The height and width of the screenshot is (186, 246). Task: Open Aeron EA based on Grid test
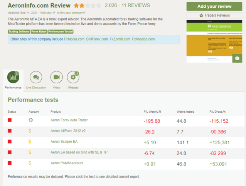coord(79,152)
